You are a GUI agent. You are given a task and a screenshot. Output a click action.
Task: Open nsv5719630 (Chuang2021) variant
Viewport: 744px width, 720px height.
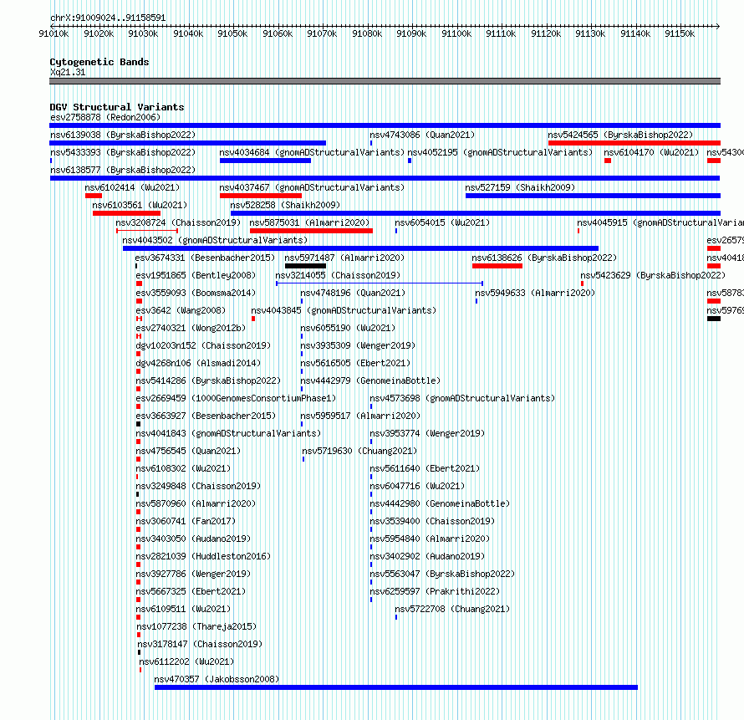point(359,451)
